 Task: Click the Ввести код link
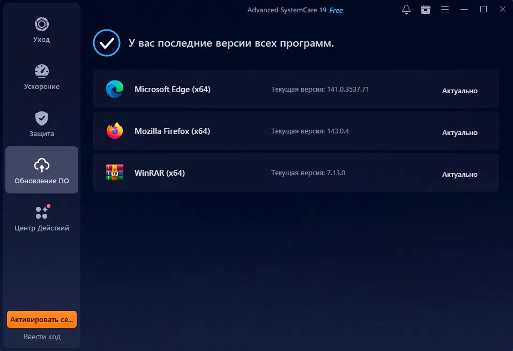click(42, 337)
